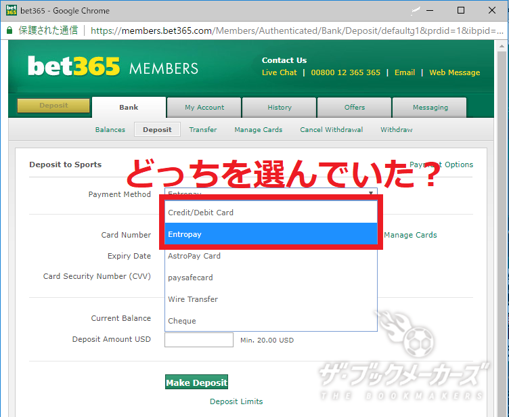Switch to the Offers tab

click(355, 108)
